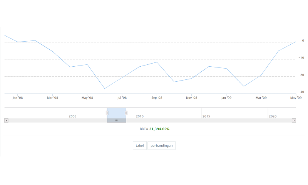Click the BBCA series legend label
Viewport: 308px width, 185px height.
(x=144, y=129)
